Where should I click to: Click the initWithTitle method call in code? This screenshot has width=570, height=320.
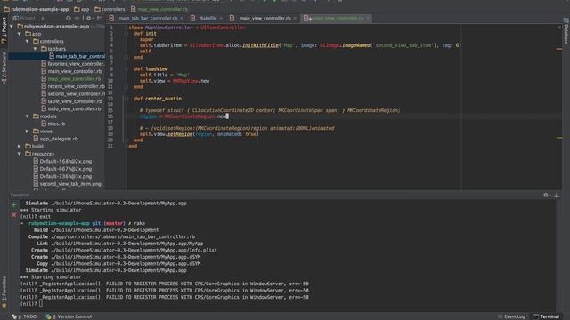[261, 45]
